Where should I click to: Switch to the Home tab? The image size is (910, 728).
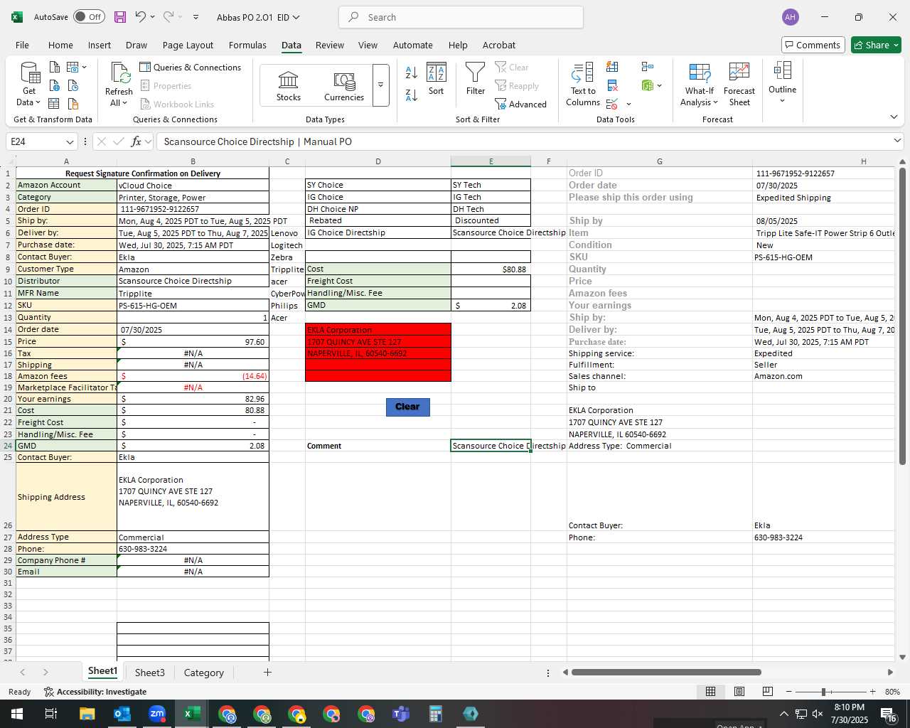click(x=60, y=45)
